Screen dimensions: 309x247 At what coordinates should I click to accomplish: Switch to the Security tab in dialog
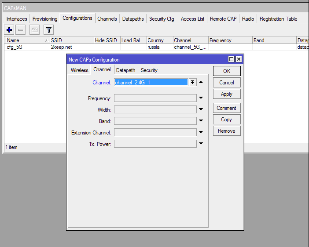click(149, 70)
